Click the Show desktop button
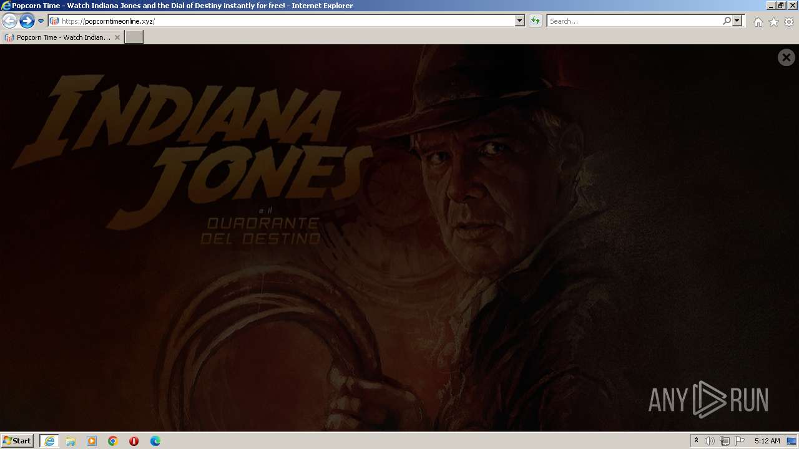Screen dimensions: 799x449 coord(792,441)
